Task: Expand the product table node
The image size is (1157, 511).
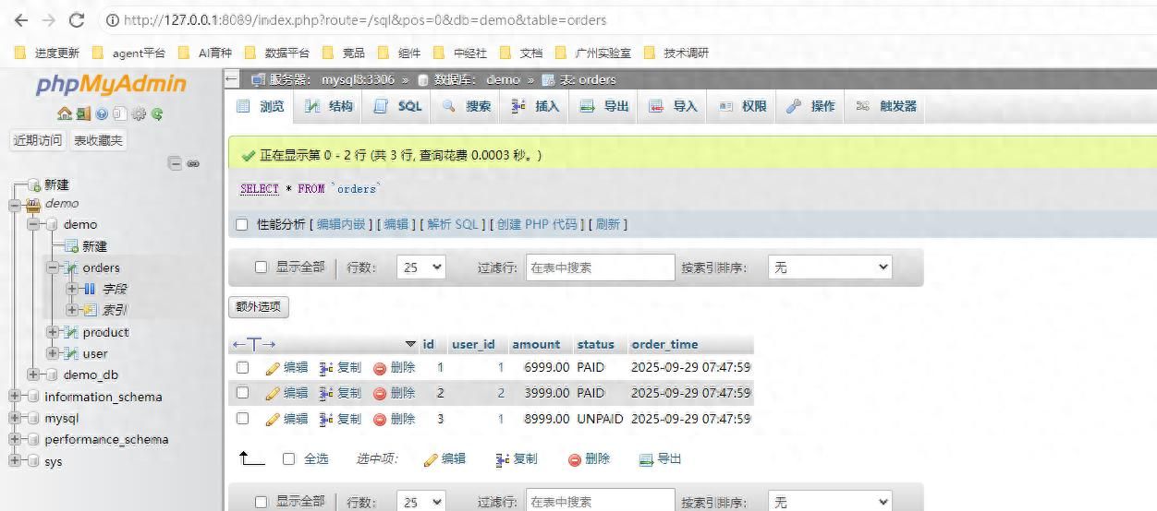Action: [52, 332]
